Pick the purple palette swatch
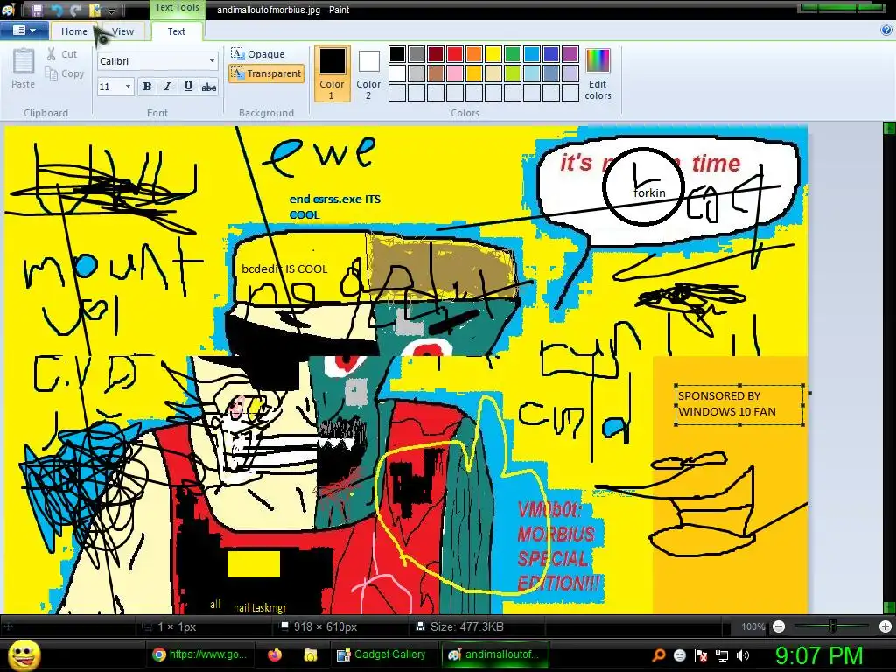This screenshot has width=896, height=672. 570,54
